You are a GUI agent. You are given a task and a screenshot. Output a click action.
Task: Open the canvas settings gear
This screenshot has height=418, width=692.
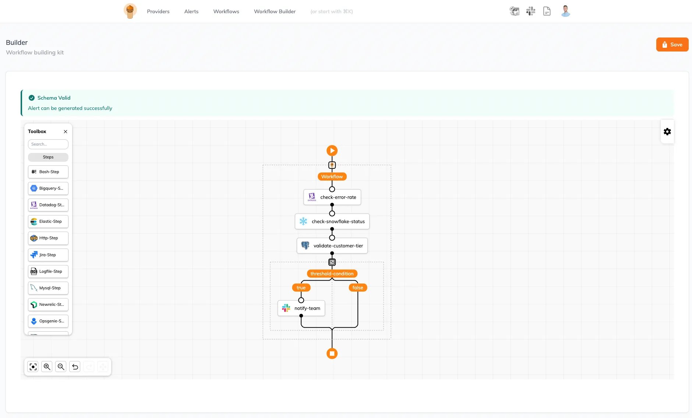(x=667, y=132)
